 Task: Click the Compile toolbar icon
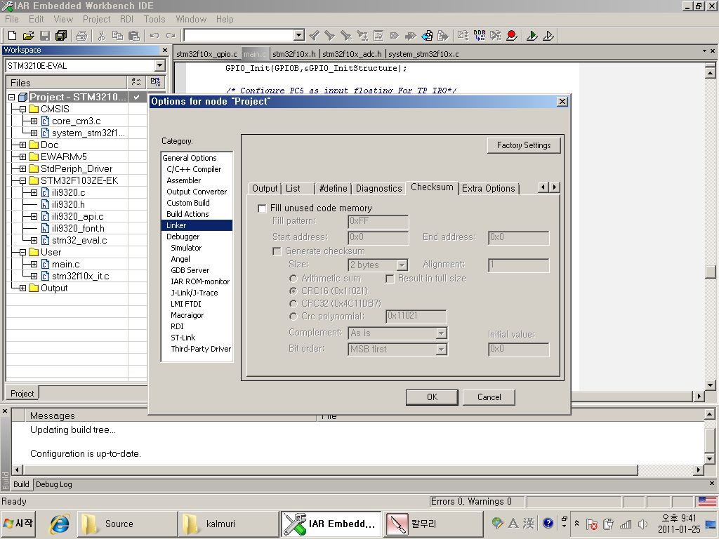(463, 35)
